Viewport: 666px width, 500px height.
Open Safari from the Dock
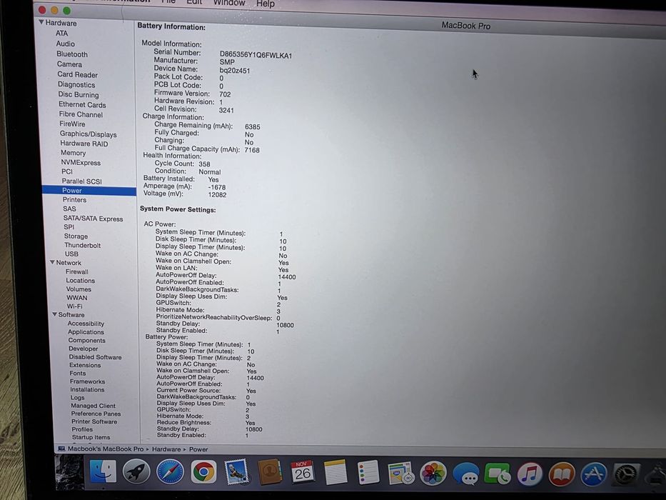(x=170, y=471)
